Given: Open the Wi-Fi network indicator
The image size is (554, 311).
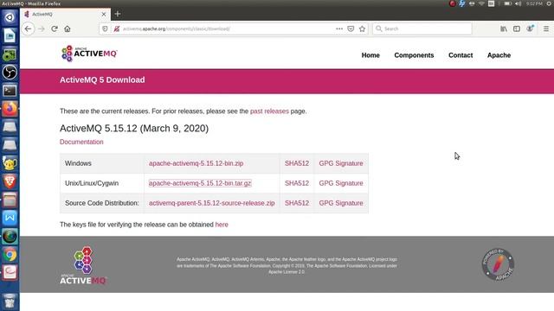Looking at the screenshot, I should pos(481,3).
